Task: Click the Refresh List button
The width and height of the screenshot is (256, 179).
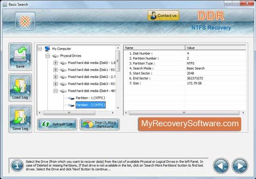Action: pos(57,124)
